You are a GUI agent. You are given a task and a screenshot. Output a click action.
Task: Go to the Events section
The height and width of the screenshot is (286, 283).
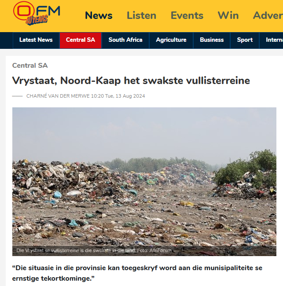tap(187, 15)
